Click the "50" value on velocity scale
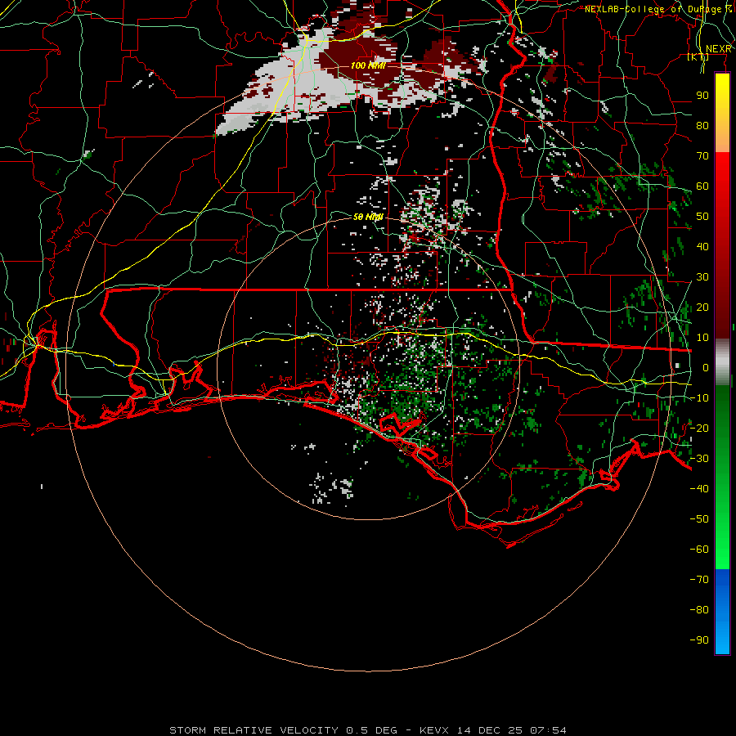 [702, 217]
